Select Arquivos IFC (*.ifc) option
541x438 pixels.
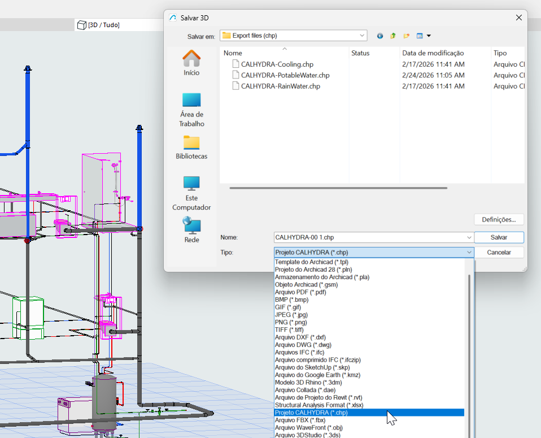(x=299, y=352)
